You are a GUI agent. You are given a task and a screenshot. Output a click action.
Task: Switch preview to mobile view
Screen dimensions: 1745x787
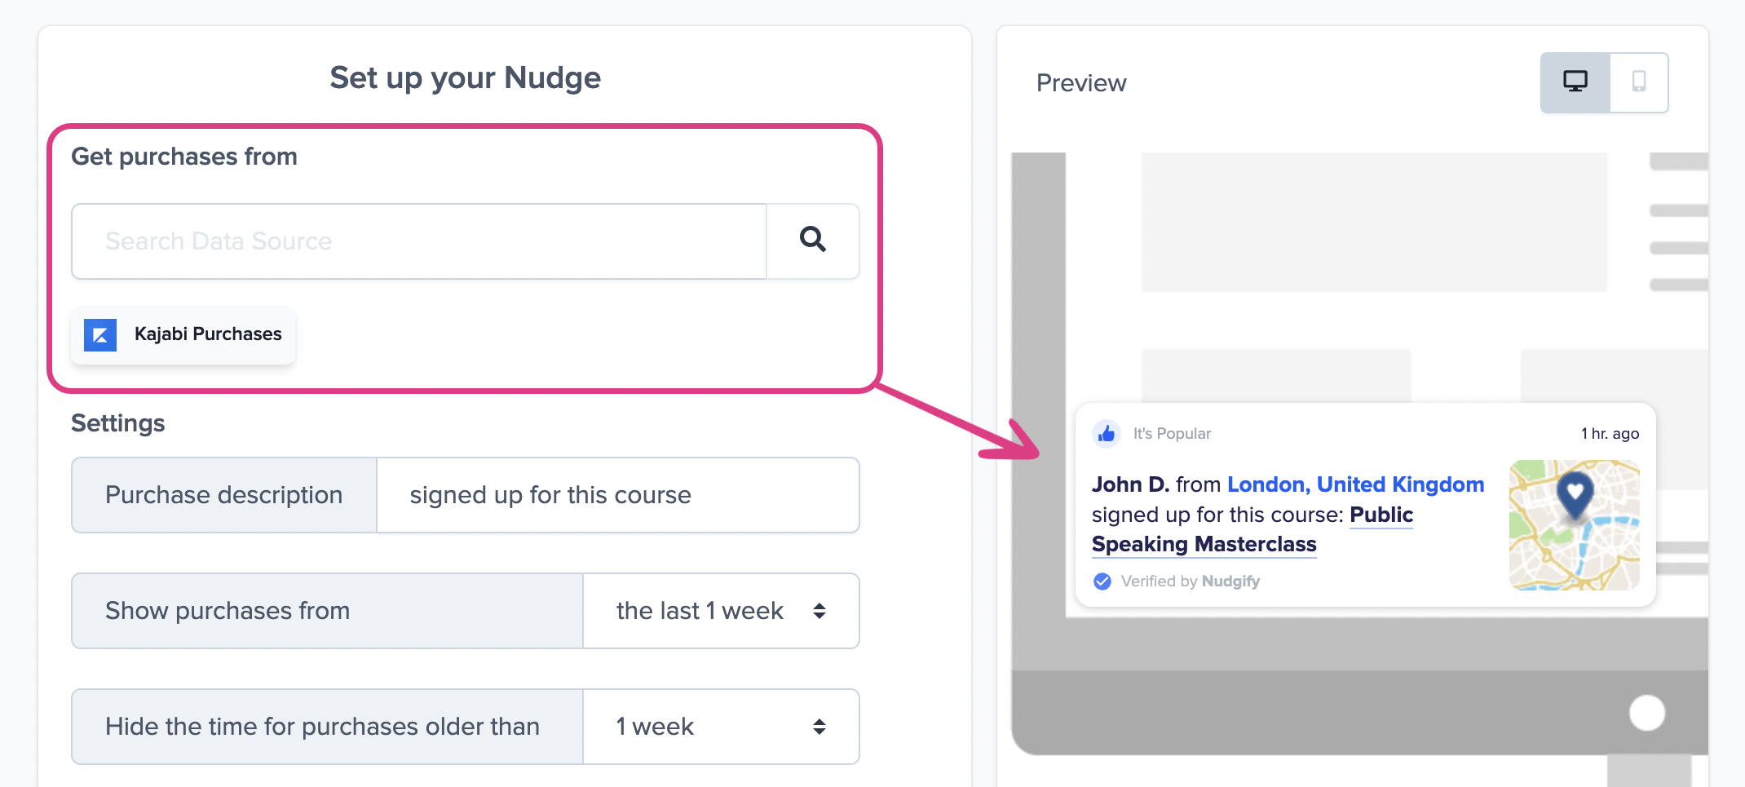coord(1638,82)
